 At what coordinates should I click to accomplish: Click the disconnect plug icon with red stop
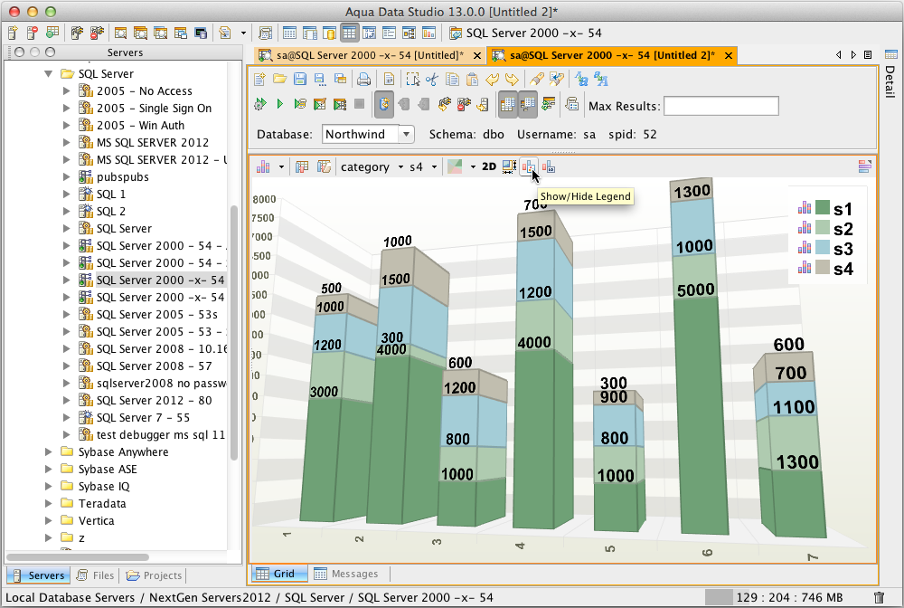[464, 104]
